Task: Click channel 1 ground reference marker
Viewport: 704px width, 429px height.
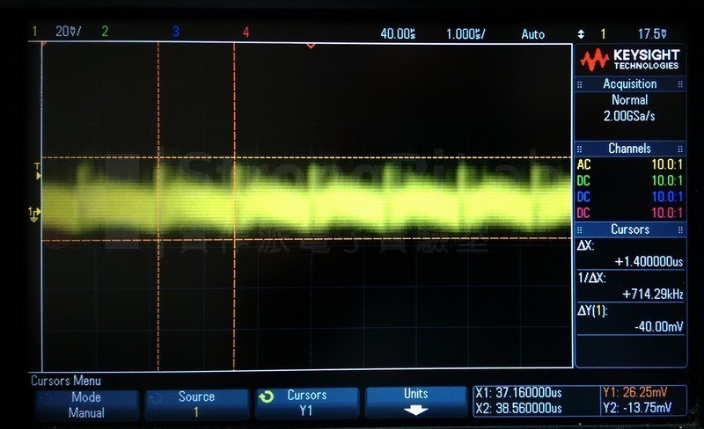Action: point(34,214)
